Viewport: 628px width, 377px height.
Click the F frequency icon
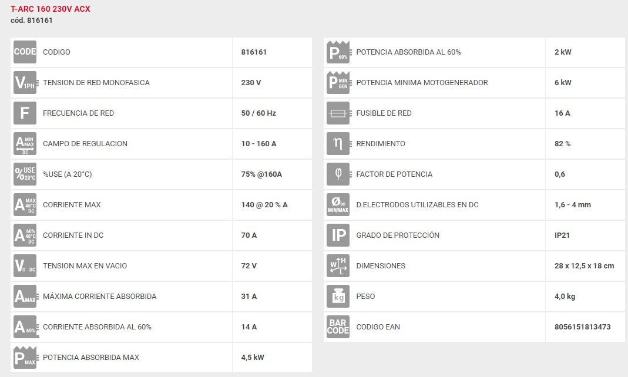tap(25, 113)
